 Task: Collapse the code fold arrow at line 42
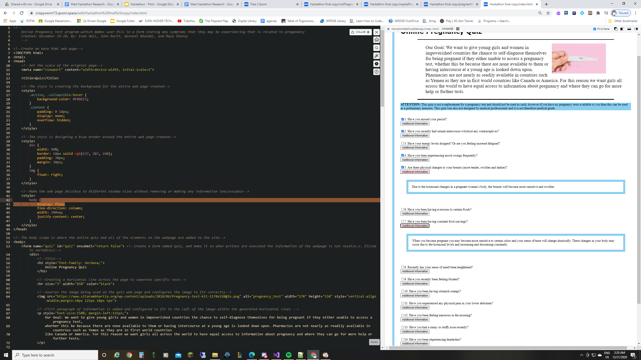point(12,200)
